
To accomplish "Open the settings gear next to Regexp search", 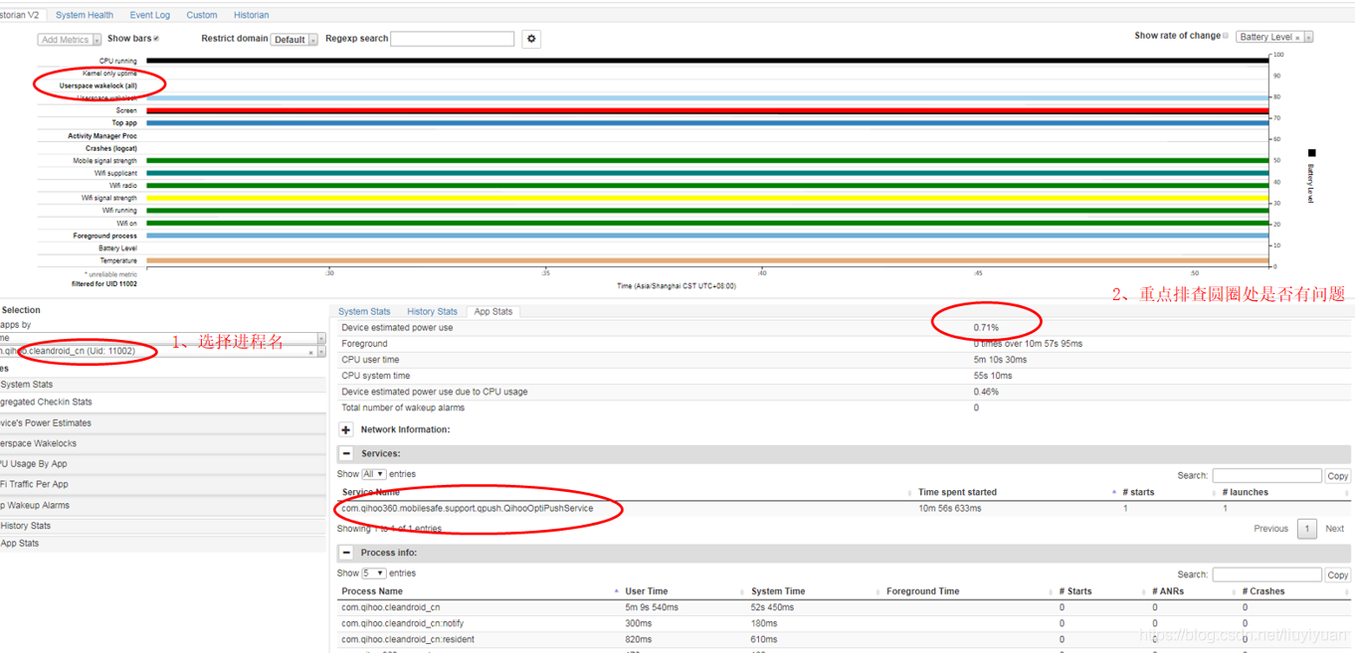I will tap(531, 39).
